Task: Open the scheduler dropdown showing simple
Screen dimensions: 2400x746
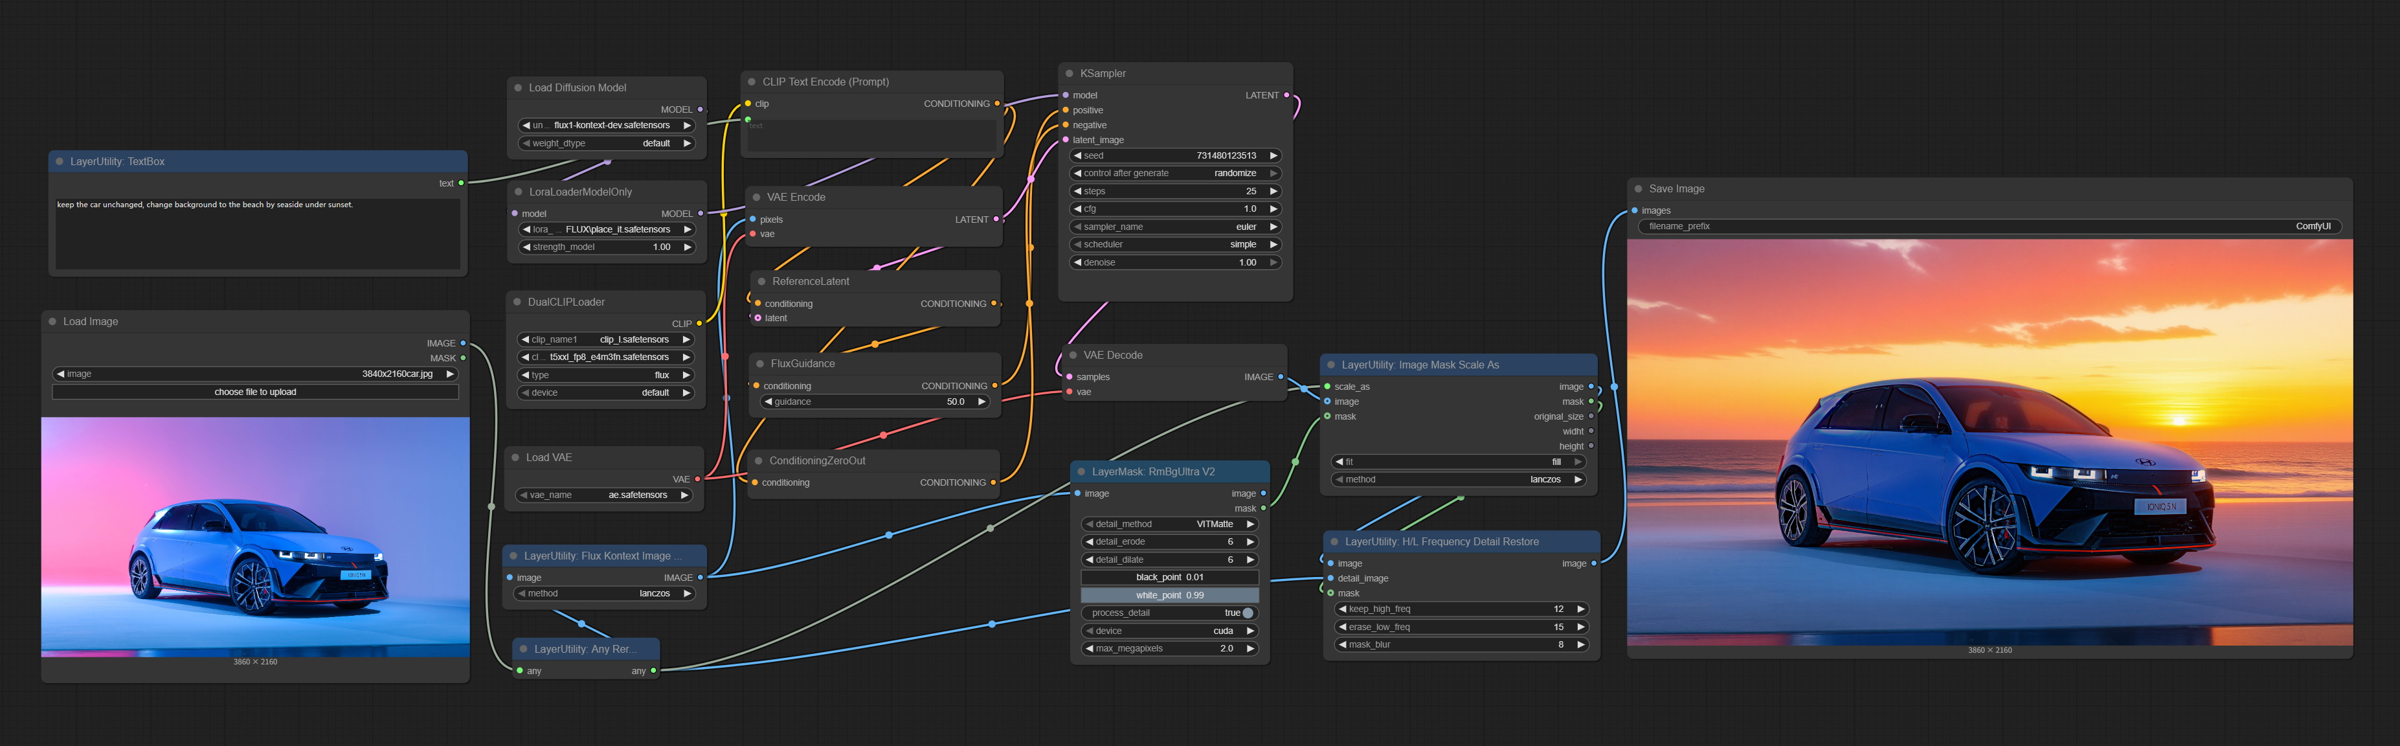Action: tap(1174, 245)
